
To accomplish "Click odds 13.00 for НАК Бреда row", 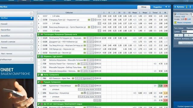I will pyautogui.click(x=114, y=49).
